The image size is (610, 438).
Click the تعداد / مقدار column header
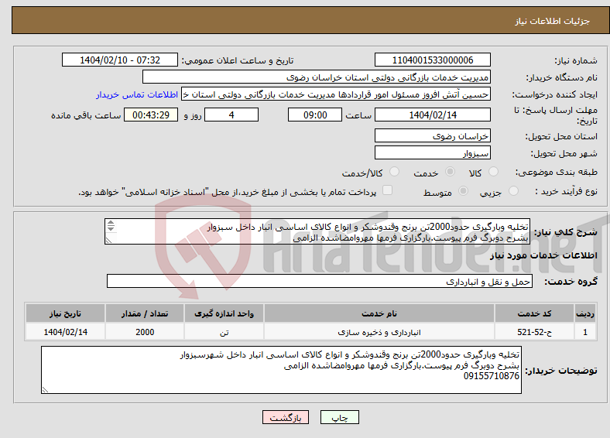[145, 313]
